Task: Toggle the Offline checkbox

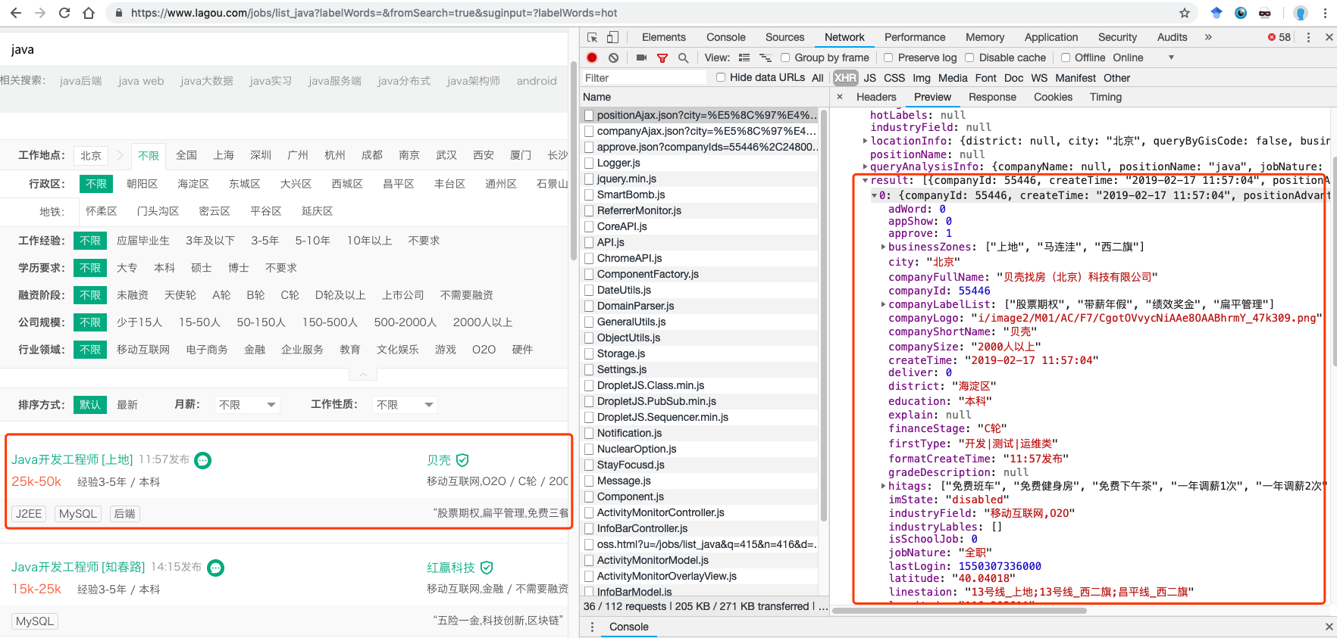Action: [1066, 58]
